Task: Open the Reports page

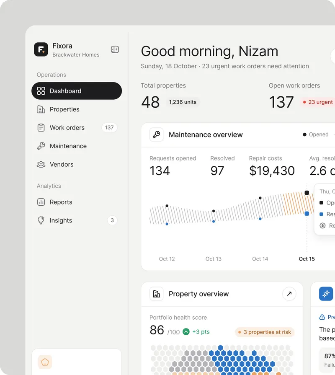Action: click(77, 202)
